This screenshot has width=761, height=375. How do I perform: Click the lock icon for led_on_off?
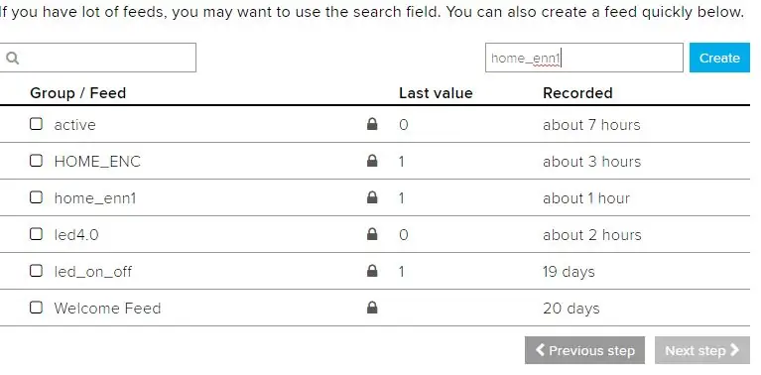[x=372, y=271]
